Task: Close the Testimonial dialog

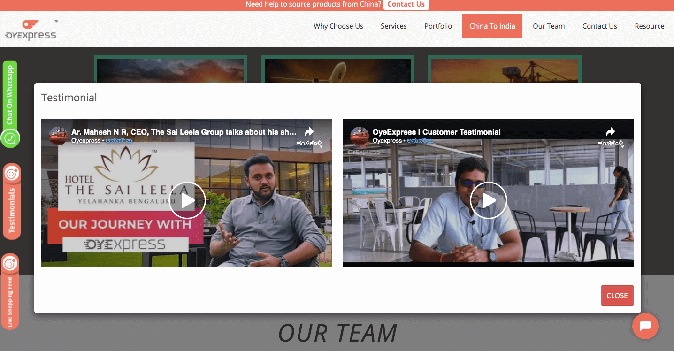Action: point(617,296)
